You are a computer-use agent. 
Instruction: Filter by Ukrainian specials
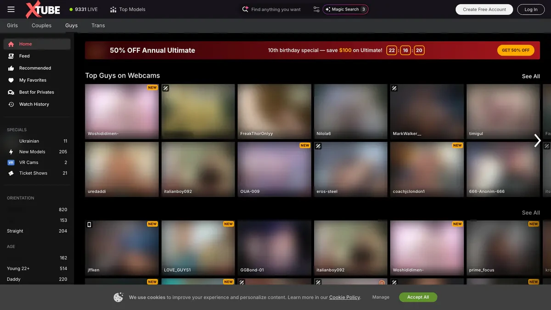pos(37,141)
